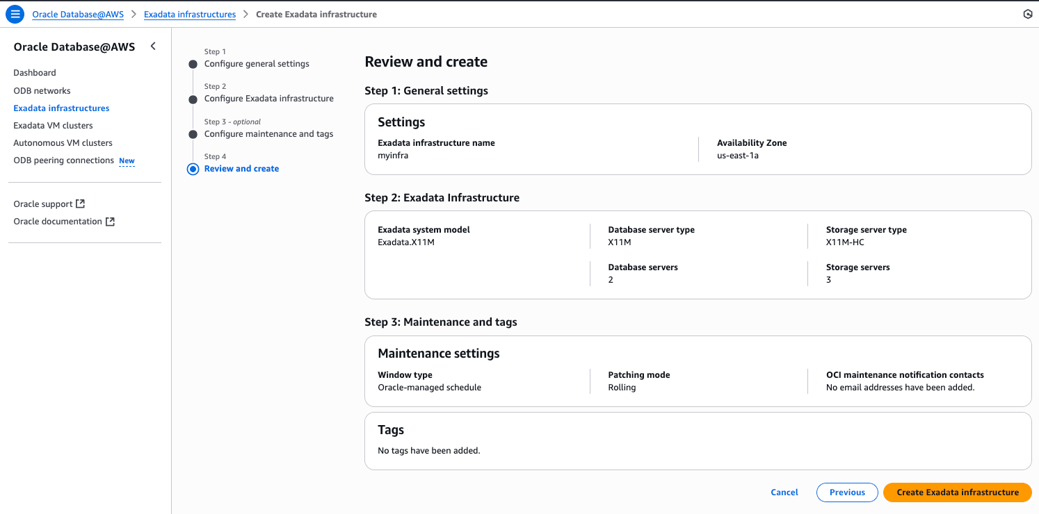
Task: Click the Step 1 circle indicator
Action: coord(193,65)
